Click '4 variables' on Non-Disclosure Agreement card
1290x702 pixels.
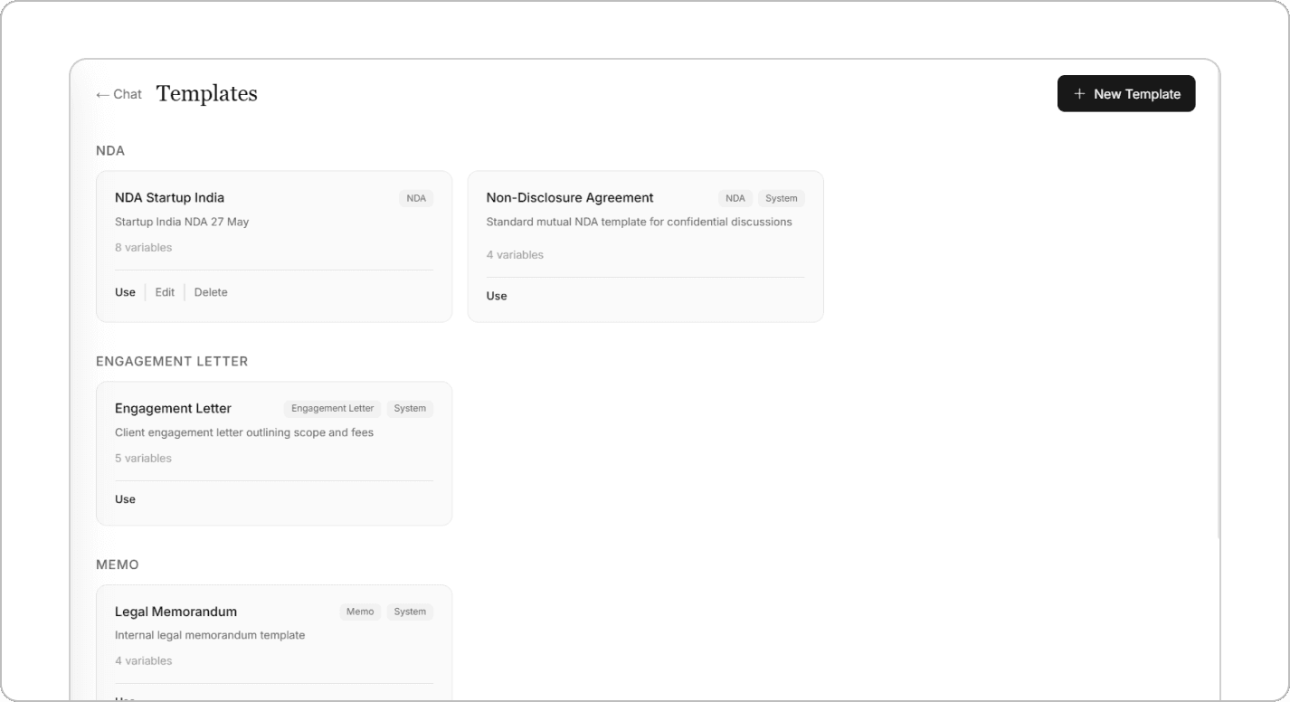coord(515,255)
